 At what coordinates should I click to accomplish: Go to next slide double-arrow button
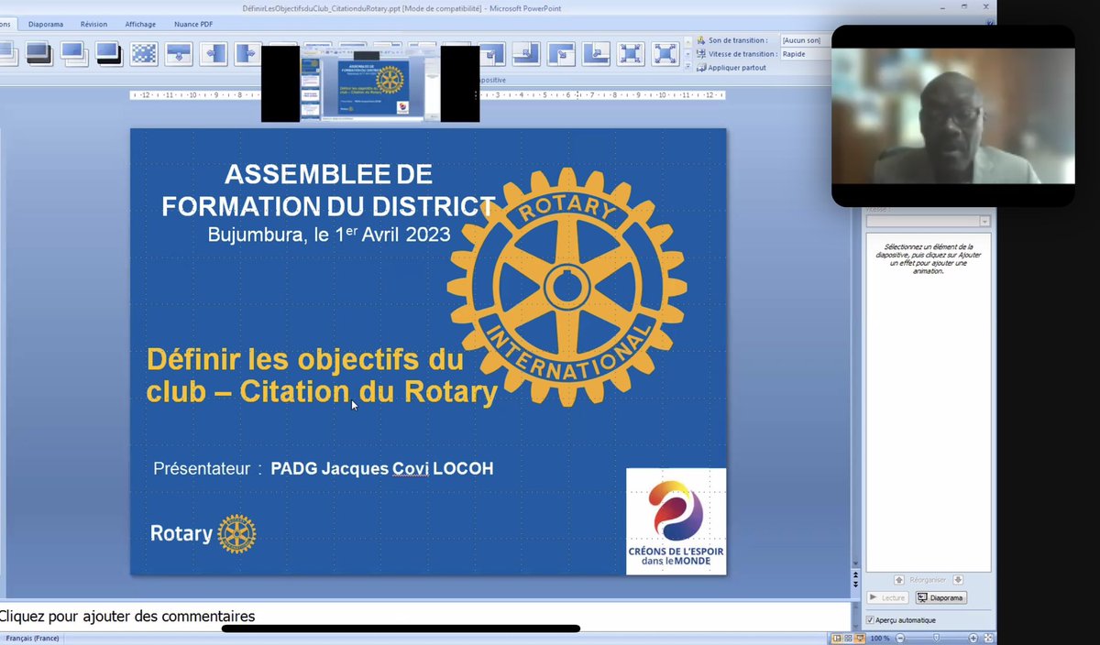click(x=855, y=584)
